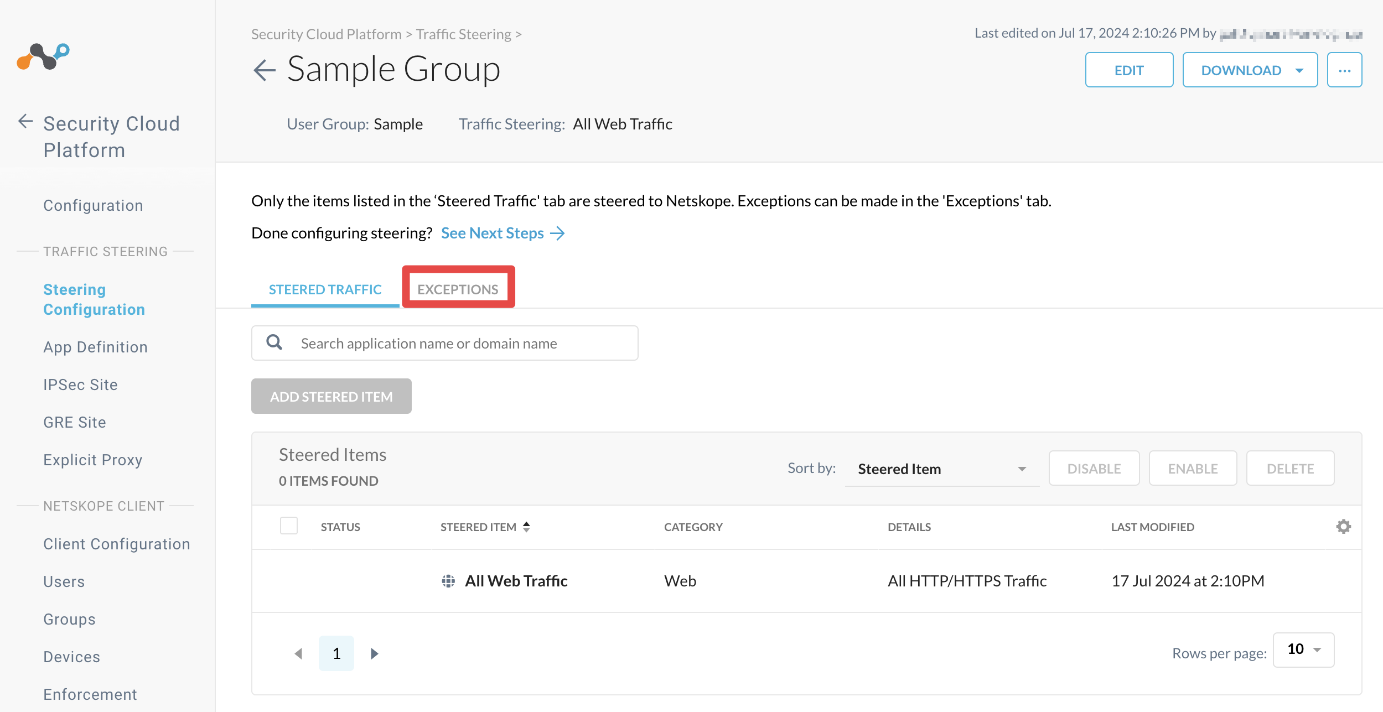This screenshot has width=1383, height=712.
Task: Click the Netskope logo icon
Action: (43, 56)
